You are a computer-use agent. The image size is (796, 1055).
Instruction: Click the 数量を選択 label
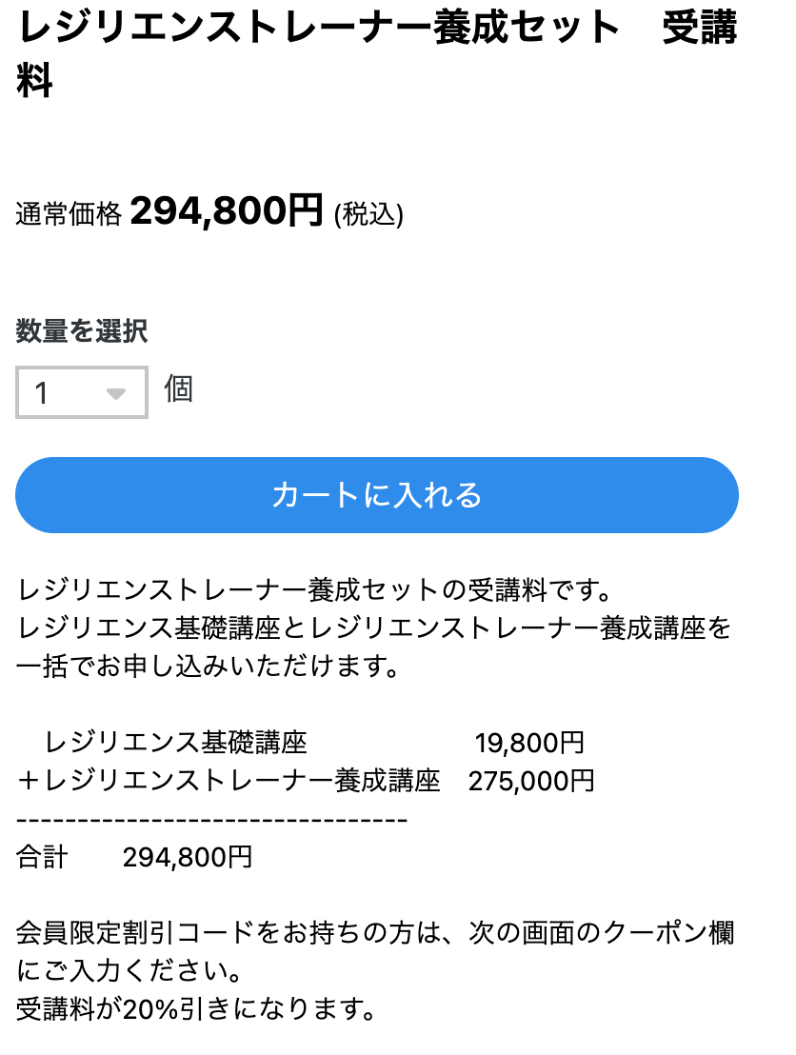[x=82, y=331]
